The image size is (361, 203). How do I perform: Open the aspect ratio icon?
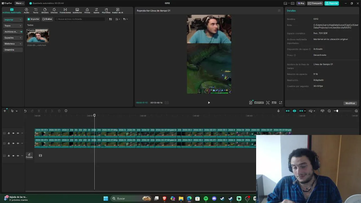coord(274,103)
